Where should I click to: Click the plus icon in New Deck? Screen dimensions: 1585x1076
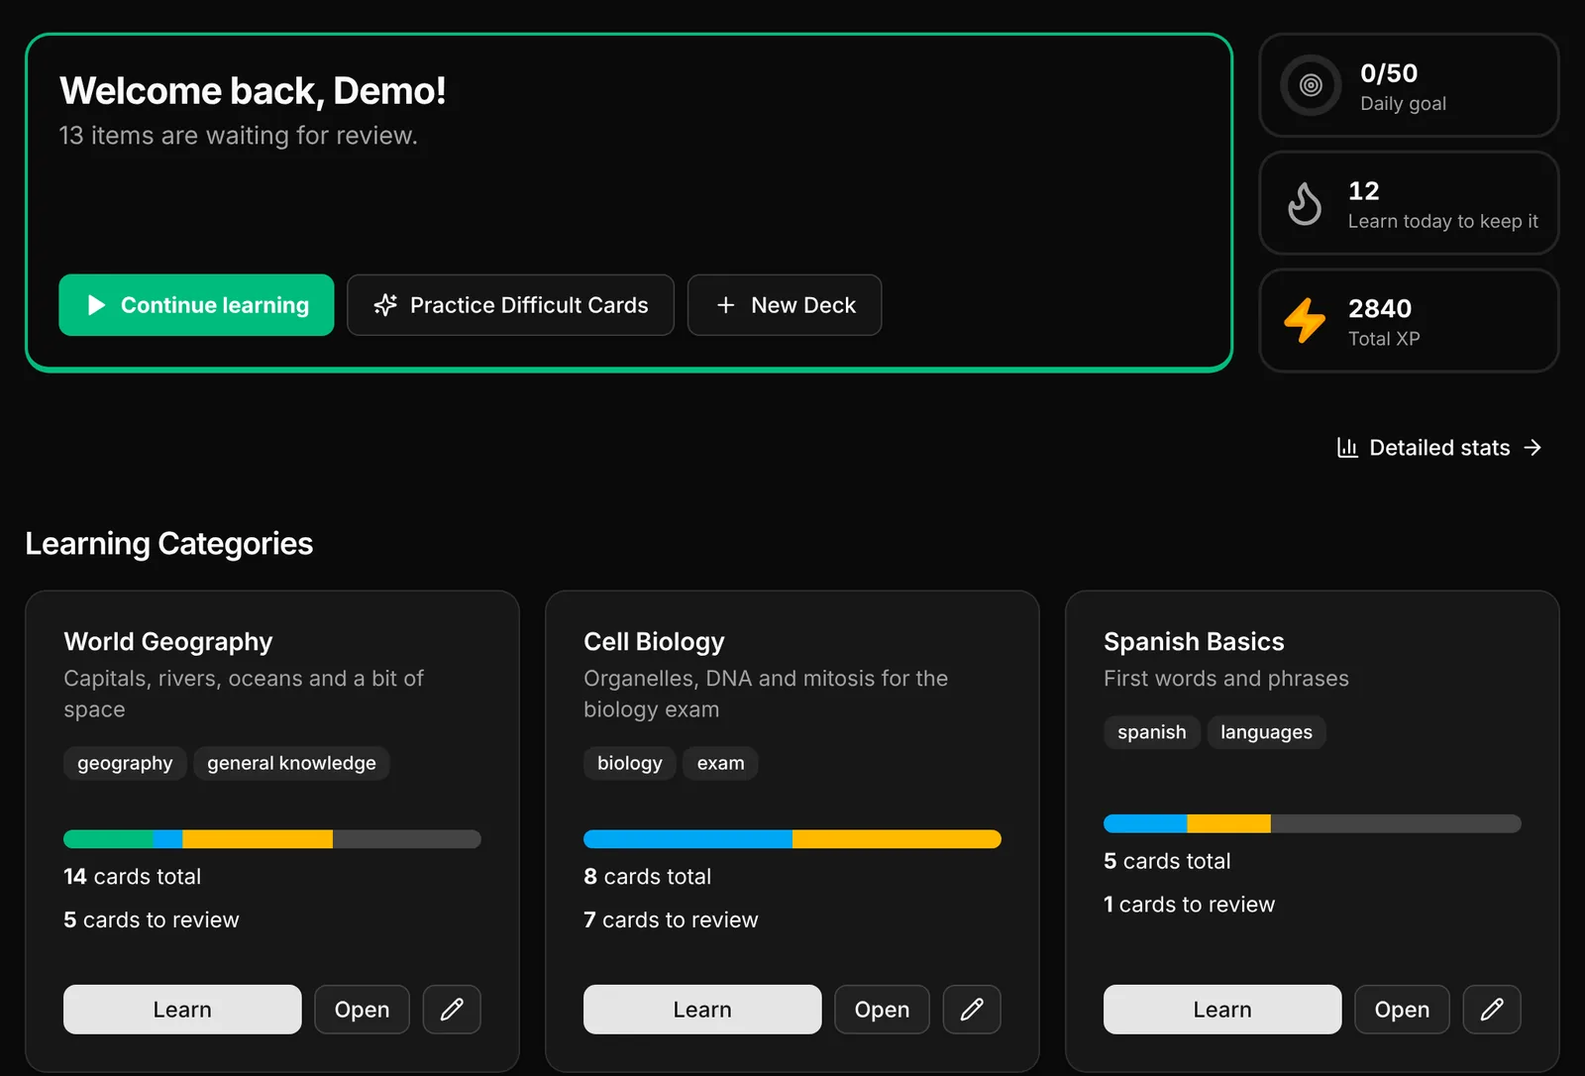point(726,305)
